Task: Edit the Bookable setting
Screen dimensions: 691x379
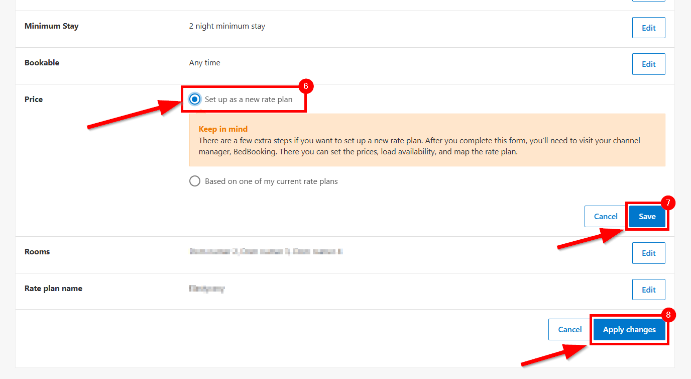Action: (x=648, y=64)
